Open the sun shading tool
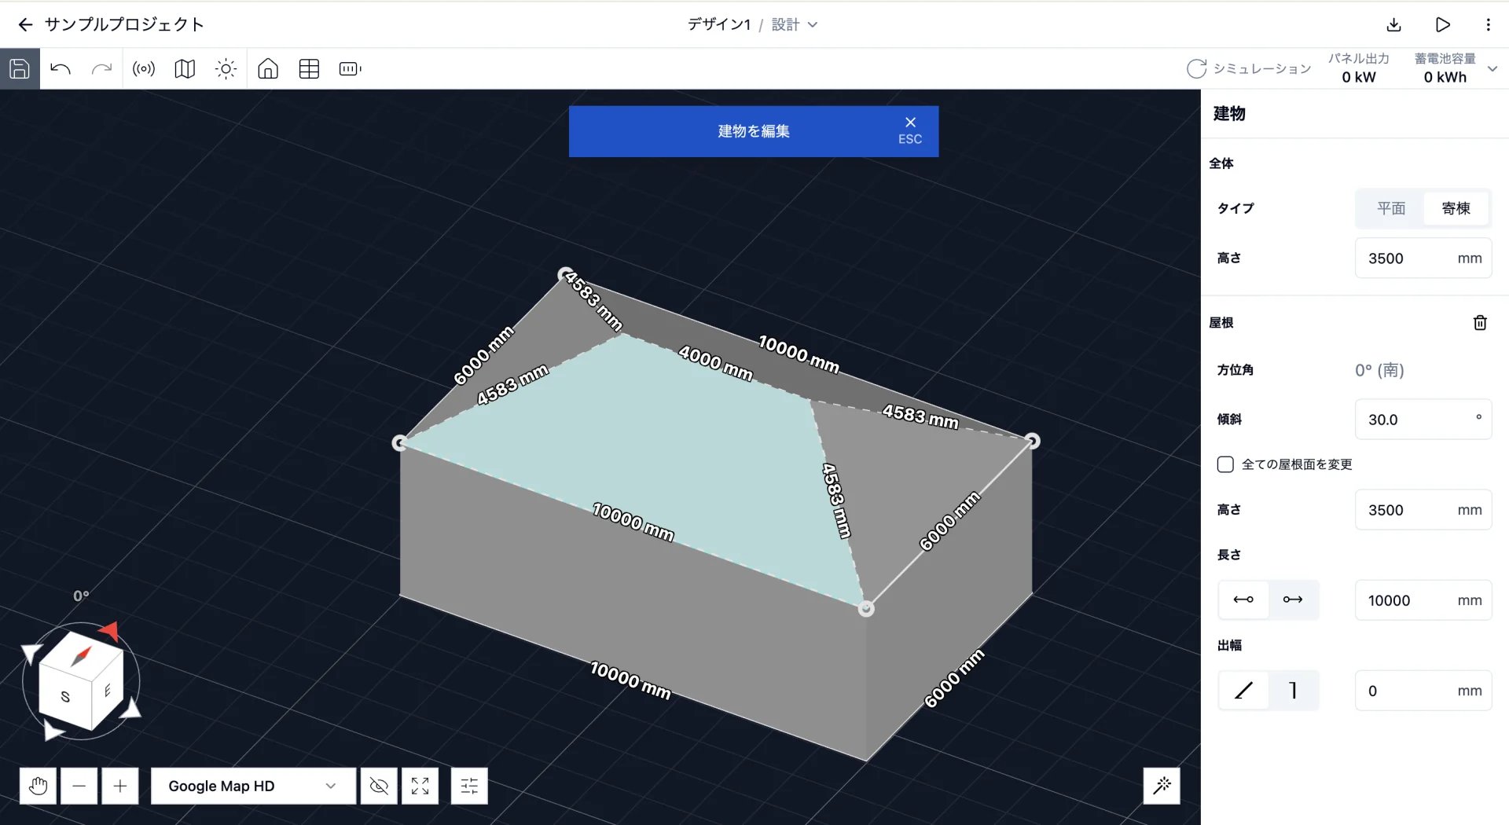Image resolution: width=1509 pixels, height=825 pixels. [x=226, y=69]
